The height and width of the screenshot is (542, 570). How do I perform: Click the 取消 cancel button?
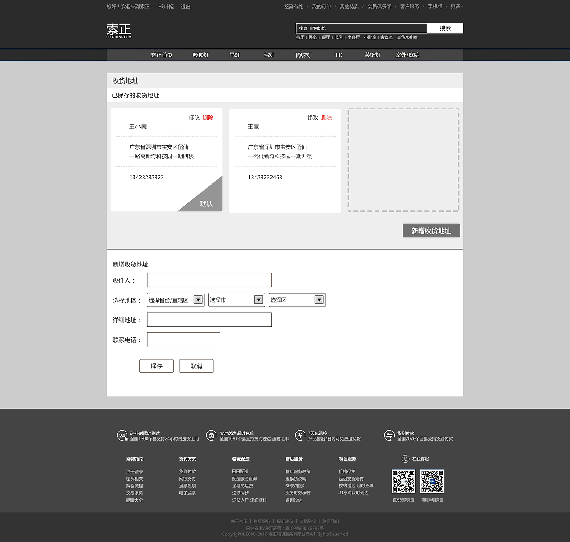tap(196, 366)
